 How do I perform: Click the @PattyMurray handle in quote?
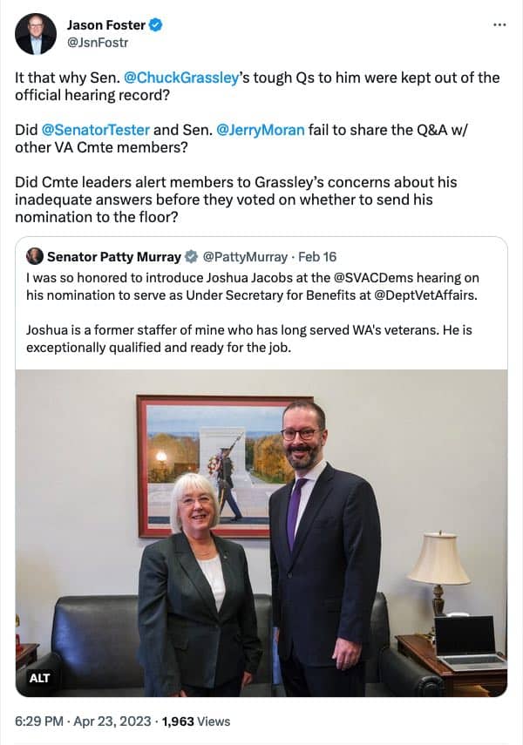tap(245, 257)
